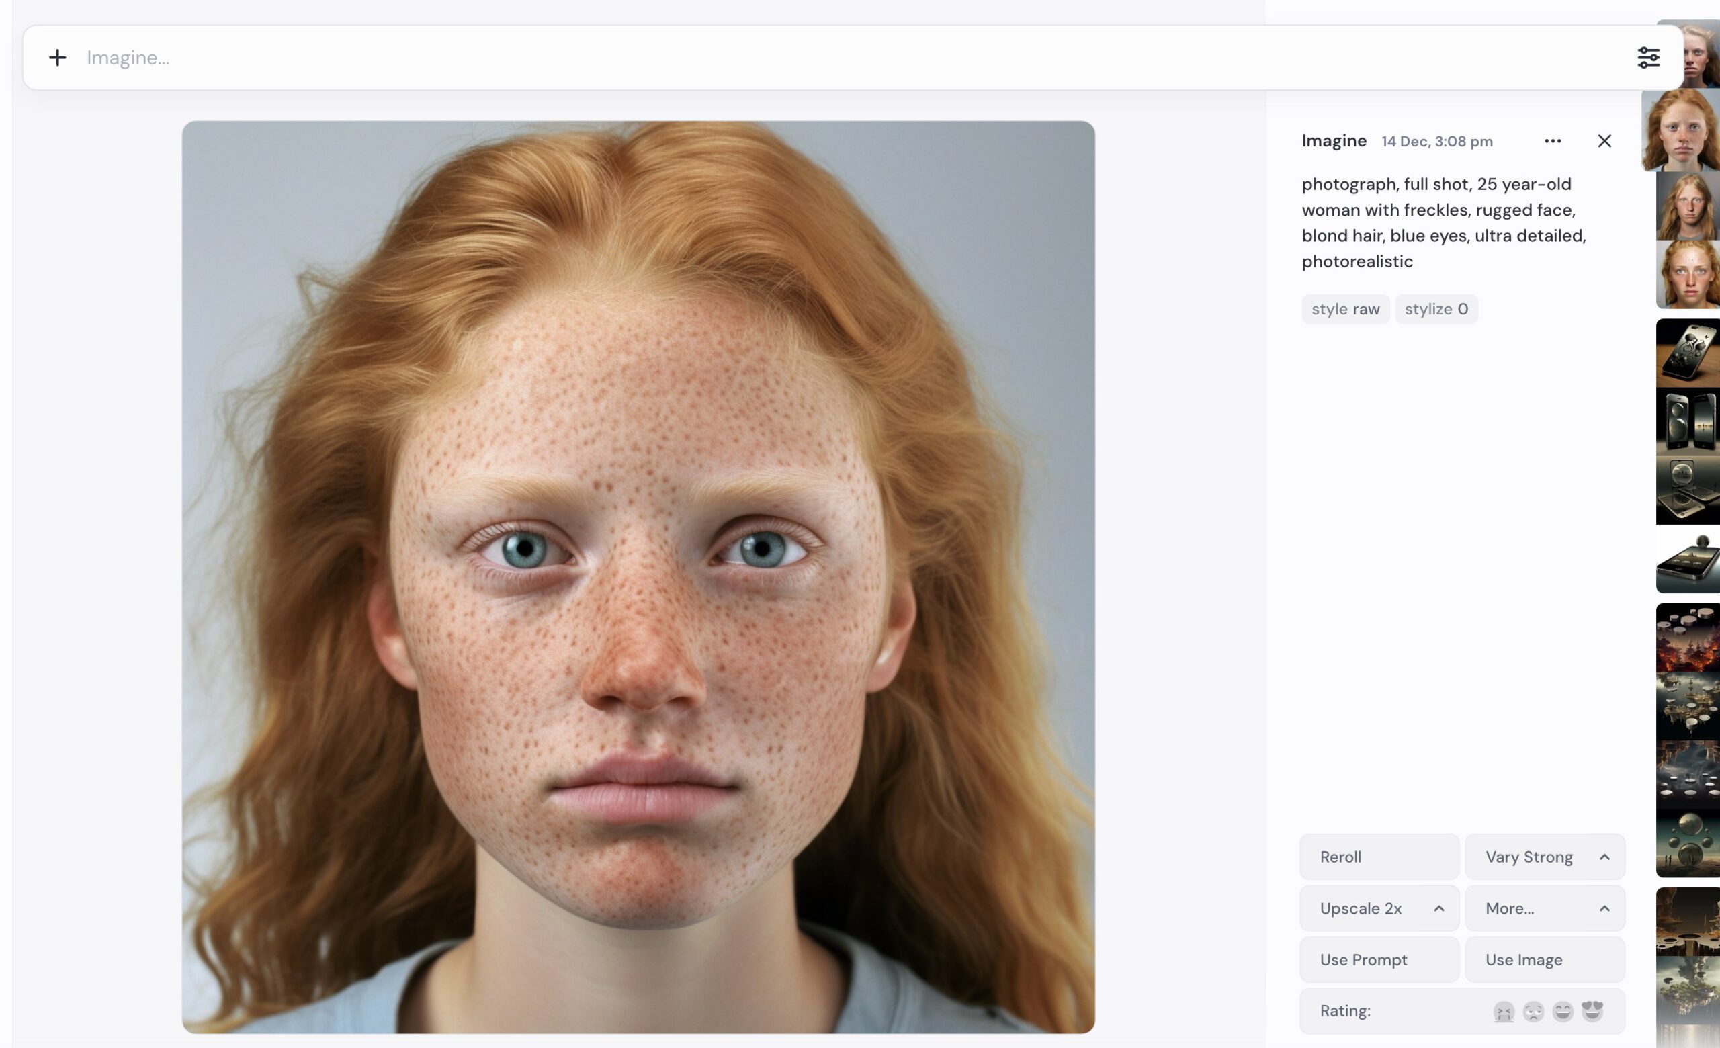Rate image with sad face emoji

pyautogui.click(x=1533, y=1011)
